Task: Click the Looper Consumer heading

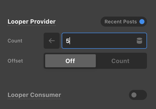Action: [x=34, y=95]
